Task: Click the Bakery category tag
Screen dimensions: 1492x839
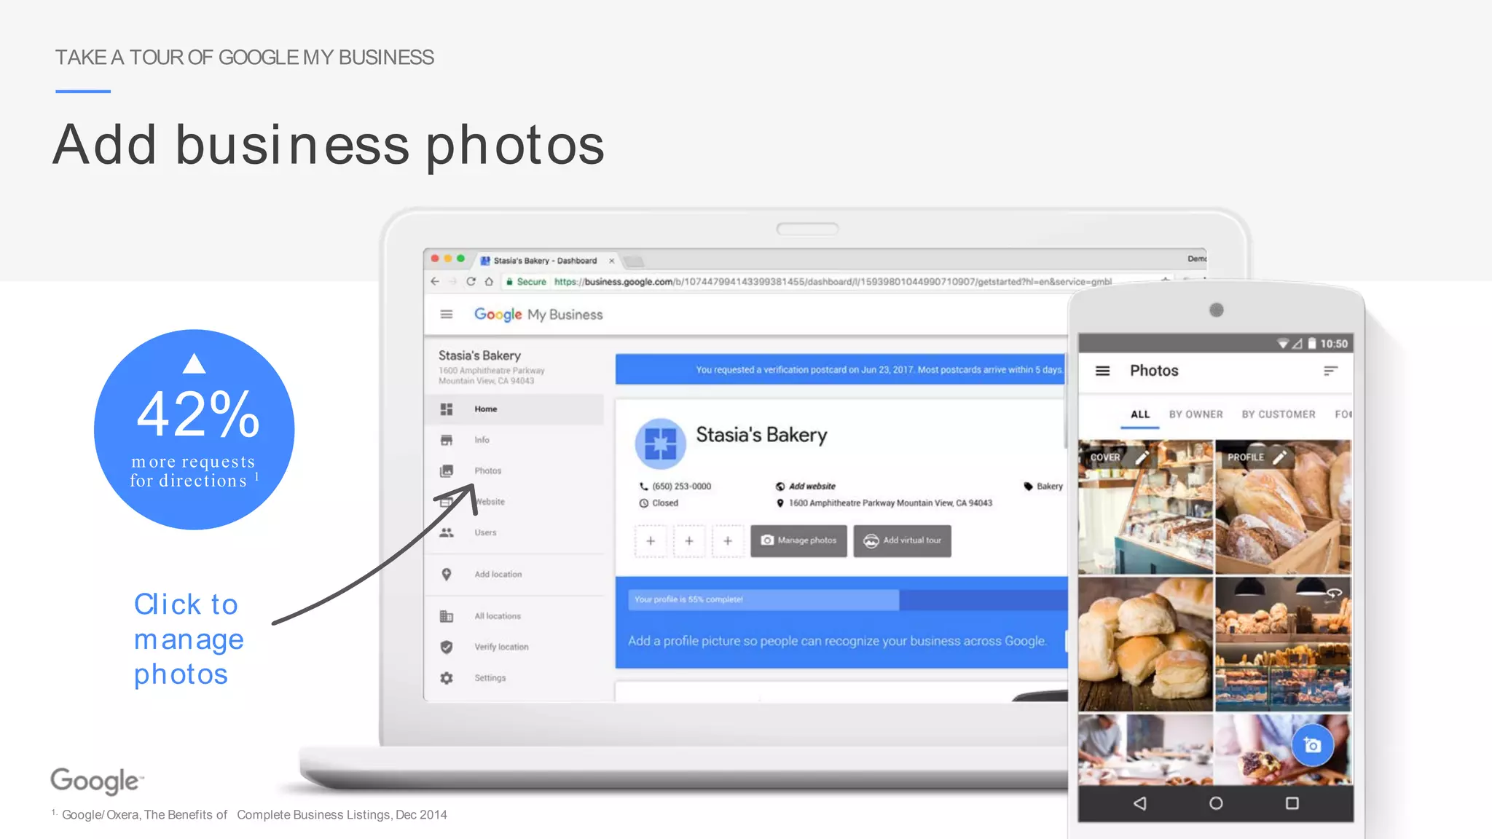Action: (1049, 487)
